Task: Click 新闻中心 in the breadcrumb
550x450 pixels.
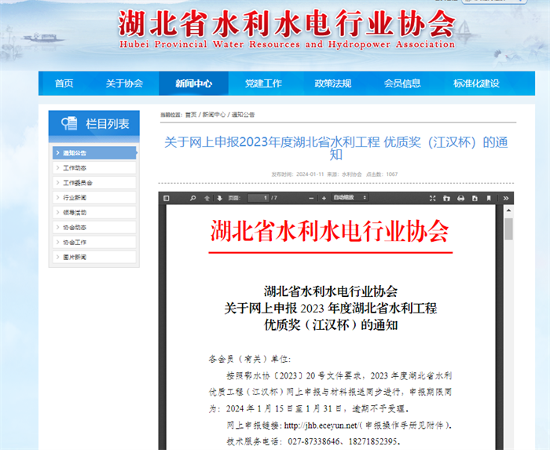Action: [214, 115]
